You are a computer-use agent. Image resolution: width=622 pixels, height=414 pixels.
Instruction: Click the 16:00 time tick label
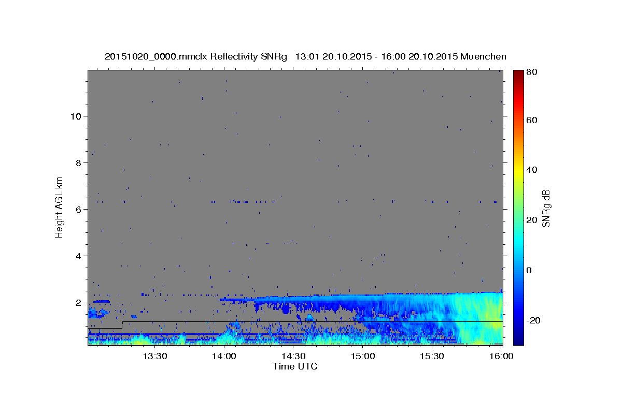(502, 356)
